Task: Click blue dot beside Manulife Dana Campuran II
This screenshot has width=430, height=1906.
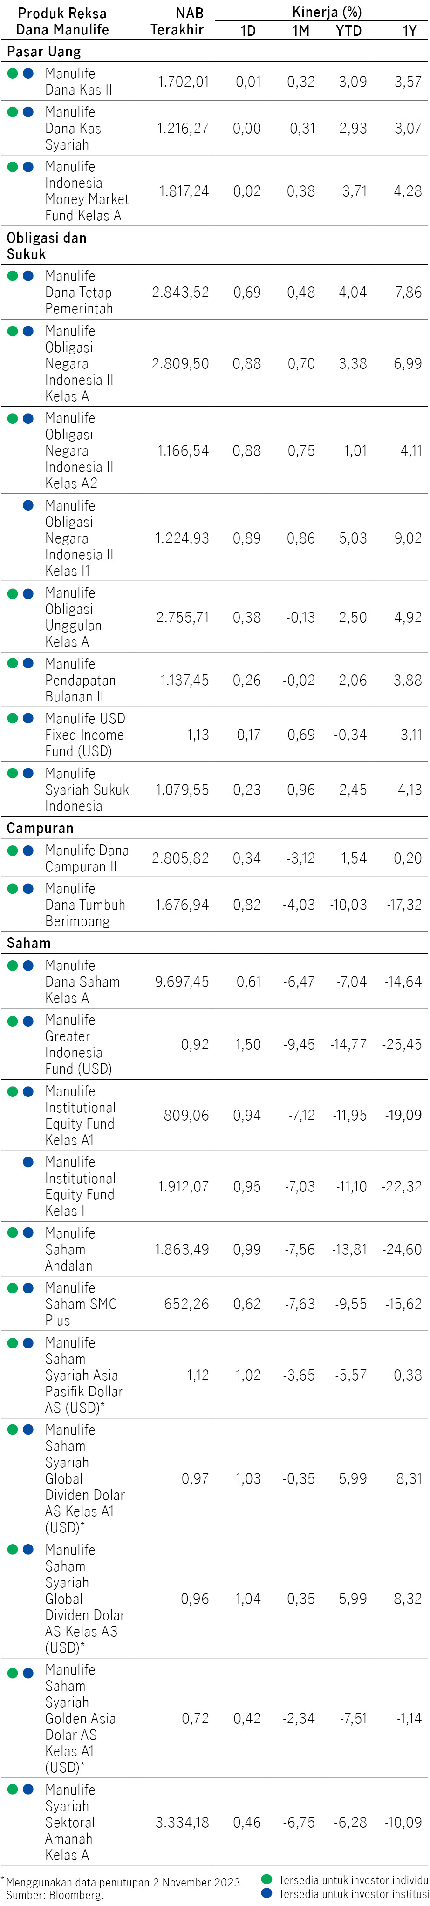Action: point(28,850)
